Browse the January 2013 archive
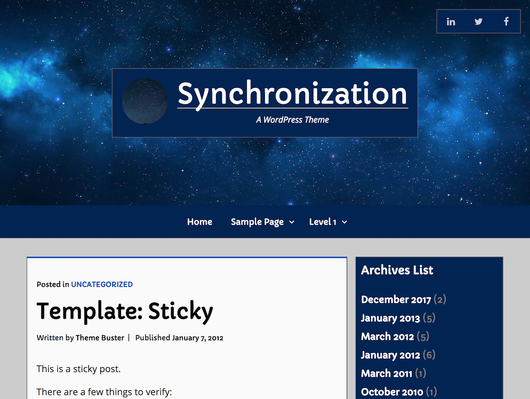 pyautogui.click(x=390, y=318)
